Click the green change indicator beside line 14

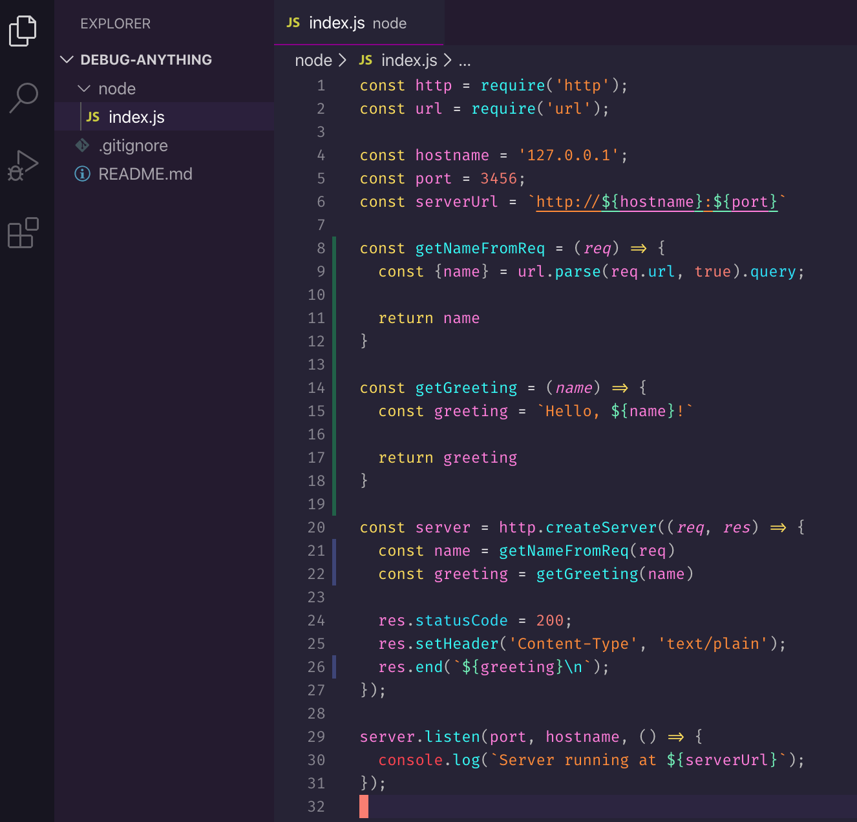tap(333, 388)
